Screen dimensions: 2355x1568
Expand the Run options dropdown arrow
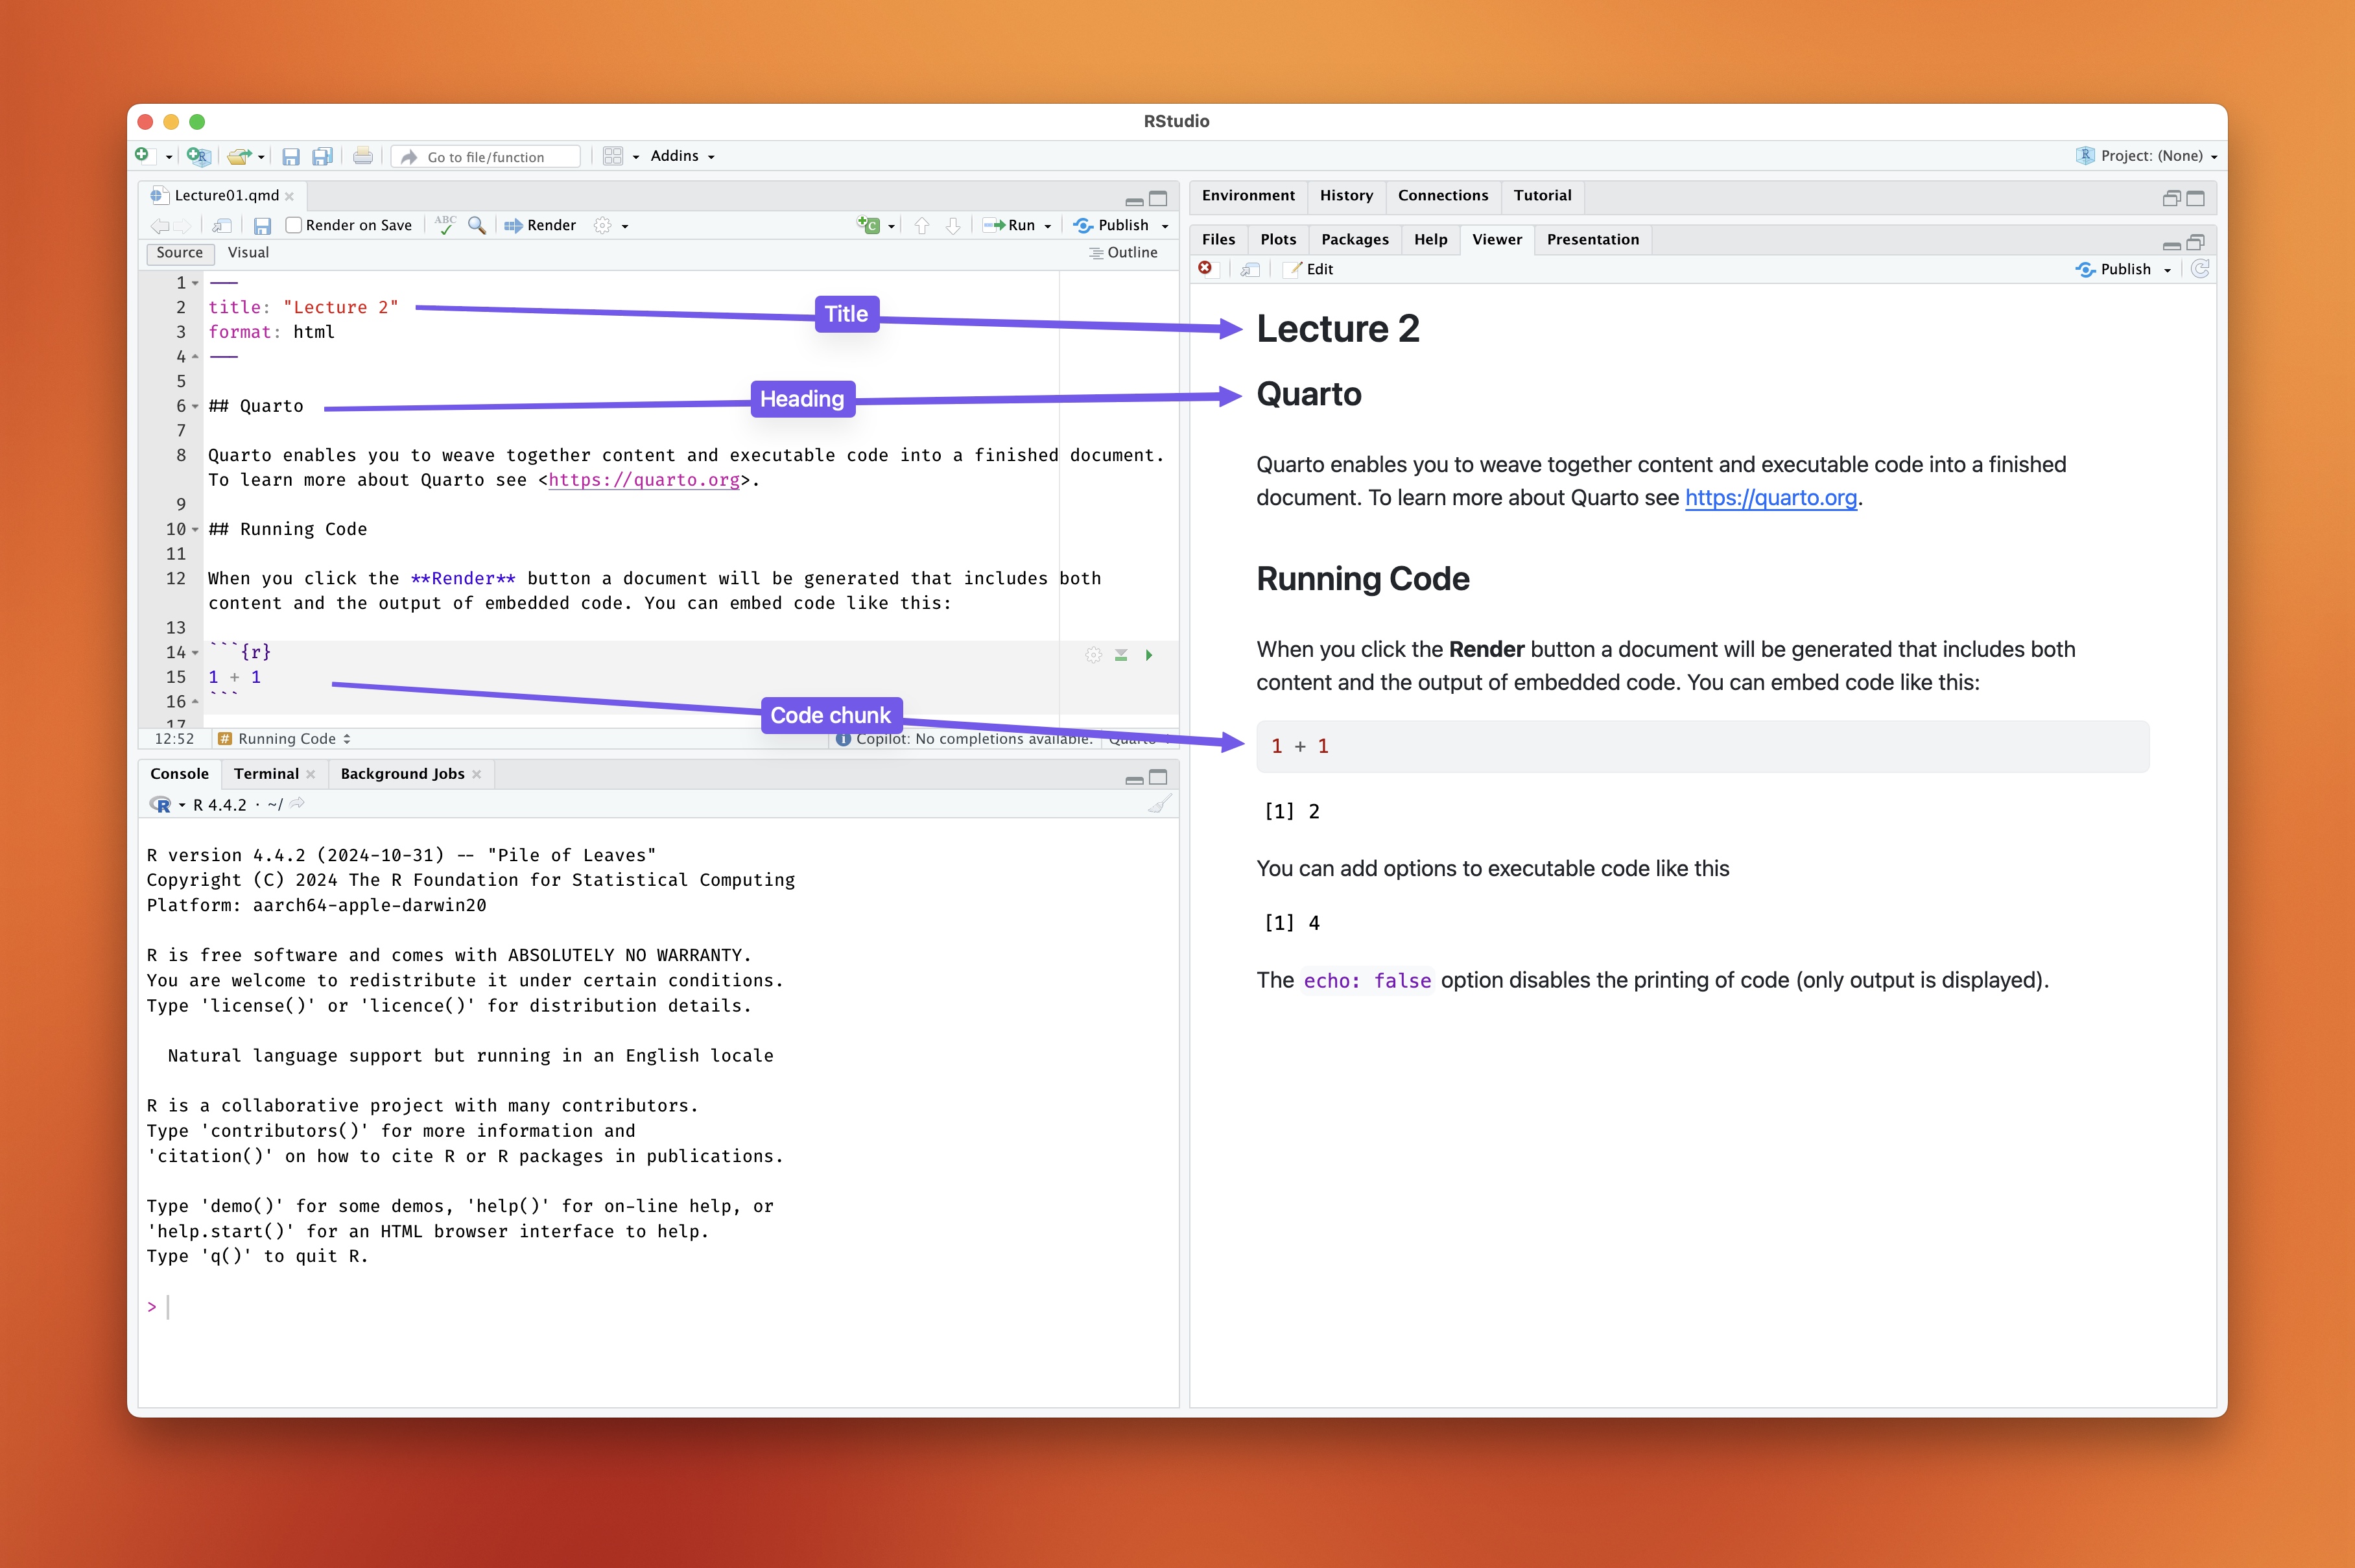(1048, 226)
